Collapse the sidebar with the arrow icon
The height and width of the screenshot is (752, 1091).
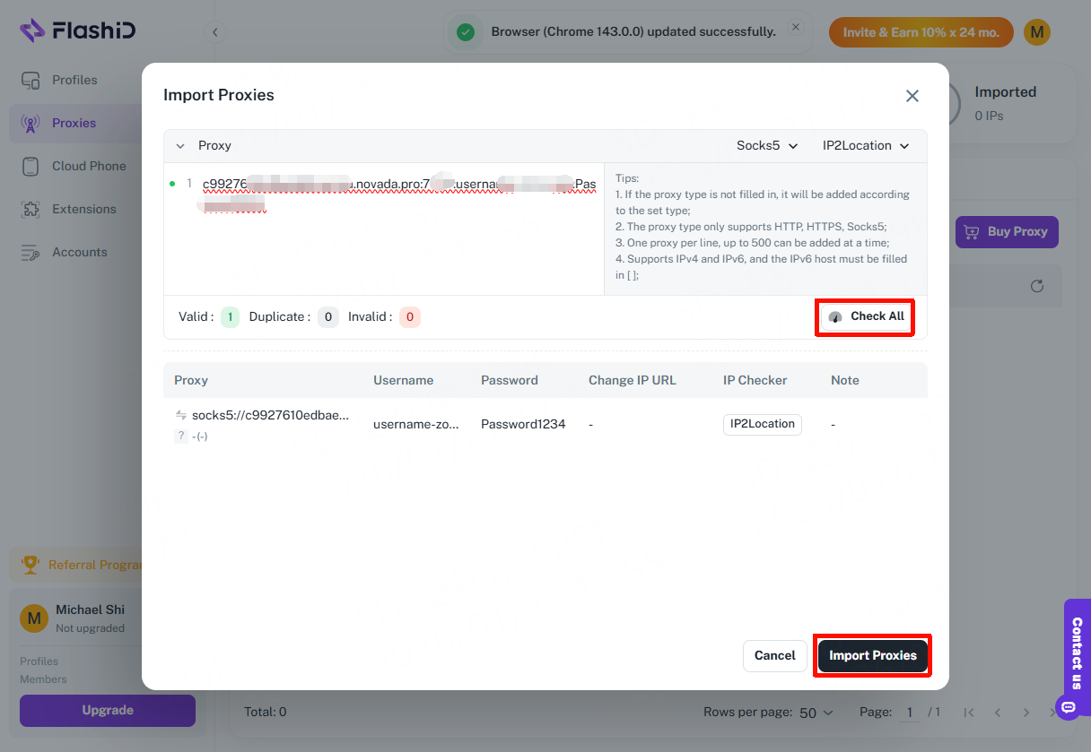click(214, 32)
